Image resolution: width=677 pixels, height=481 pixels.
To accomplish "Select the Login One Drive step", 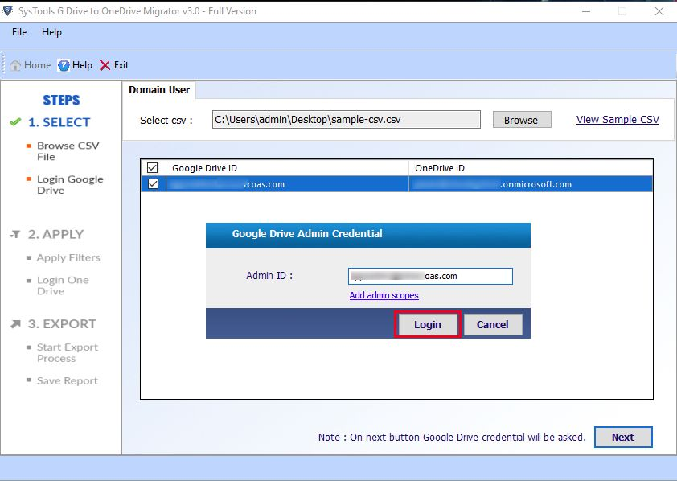I will click(63, 286).
